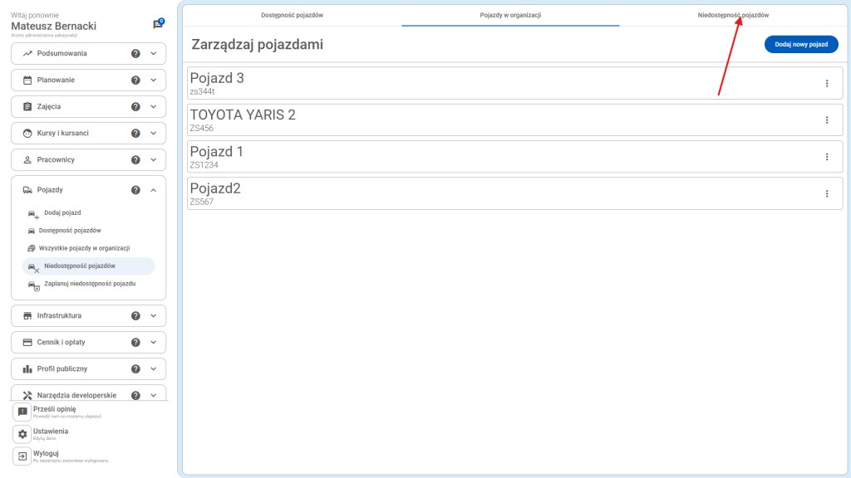Select Zaplanuj niedostępność pojazdu in sidebar

coord(89,284)
